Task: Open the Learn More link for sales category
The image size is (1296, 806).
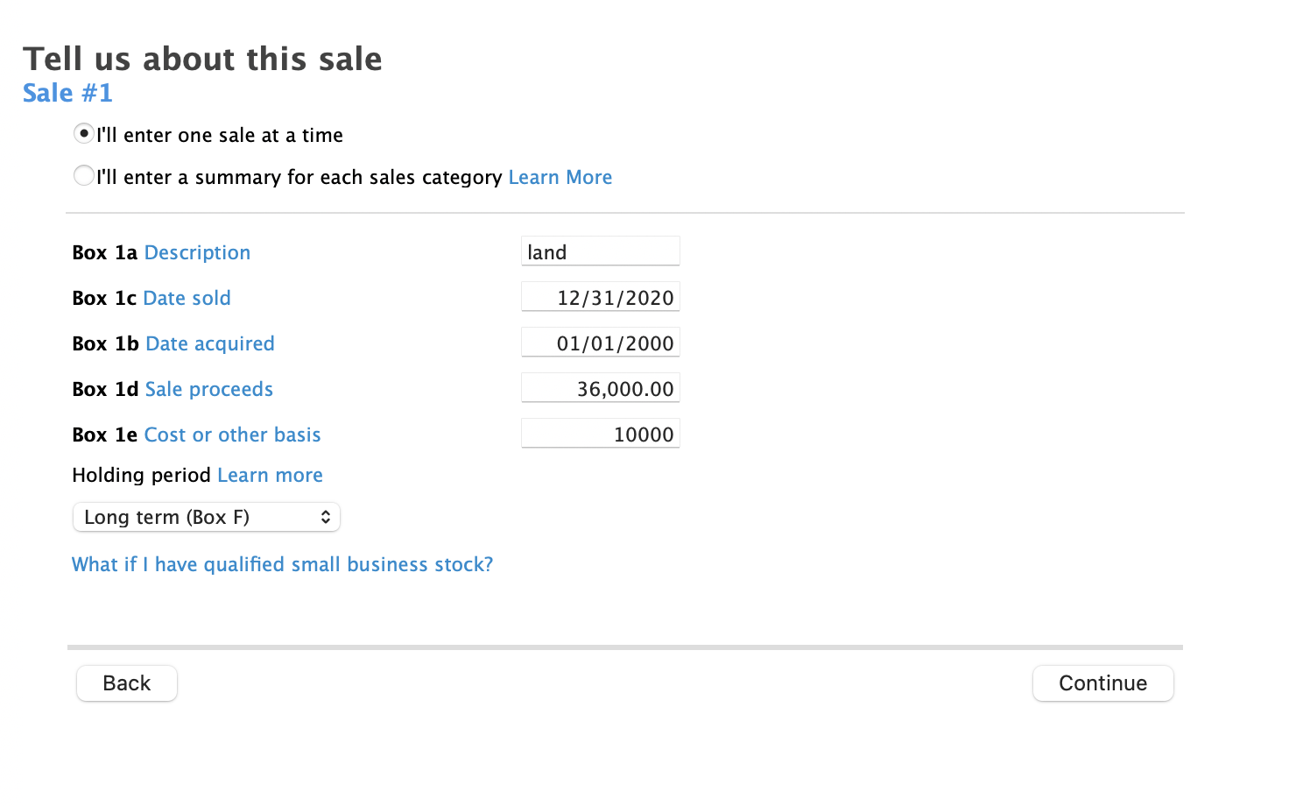Action: coord(560,177)
